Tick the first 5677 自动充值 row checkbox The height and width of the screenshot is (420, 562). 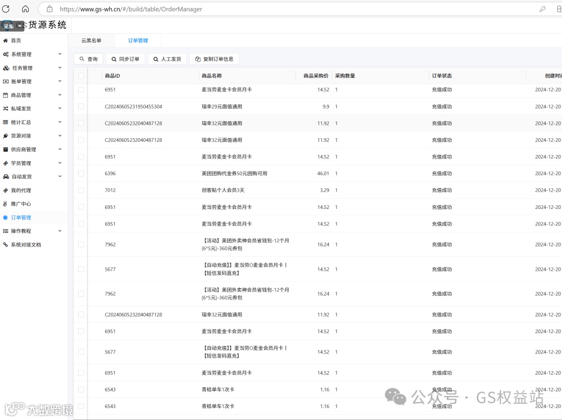(x=81, y=269)
